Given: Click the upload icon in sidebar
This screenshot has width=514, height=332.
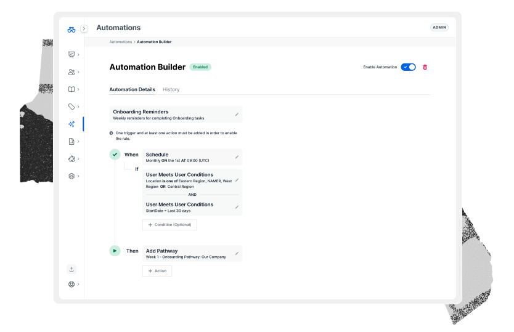Looking at the screenshot, I should [x=71, y=269].
